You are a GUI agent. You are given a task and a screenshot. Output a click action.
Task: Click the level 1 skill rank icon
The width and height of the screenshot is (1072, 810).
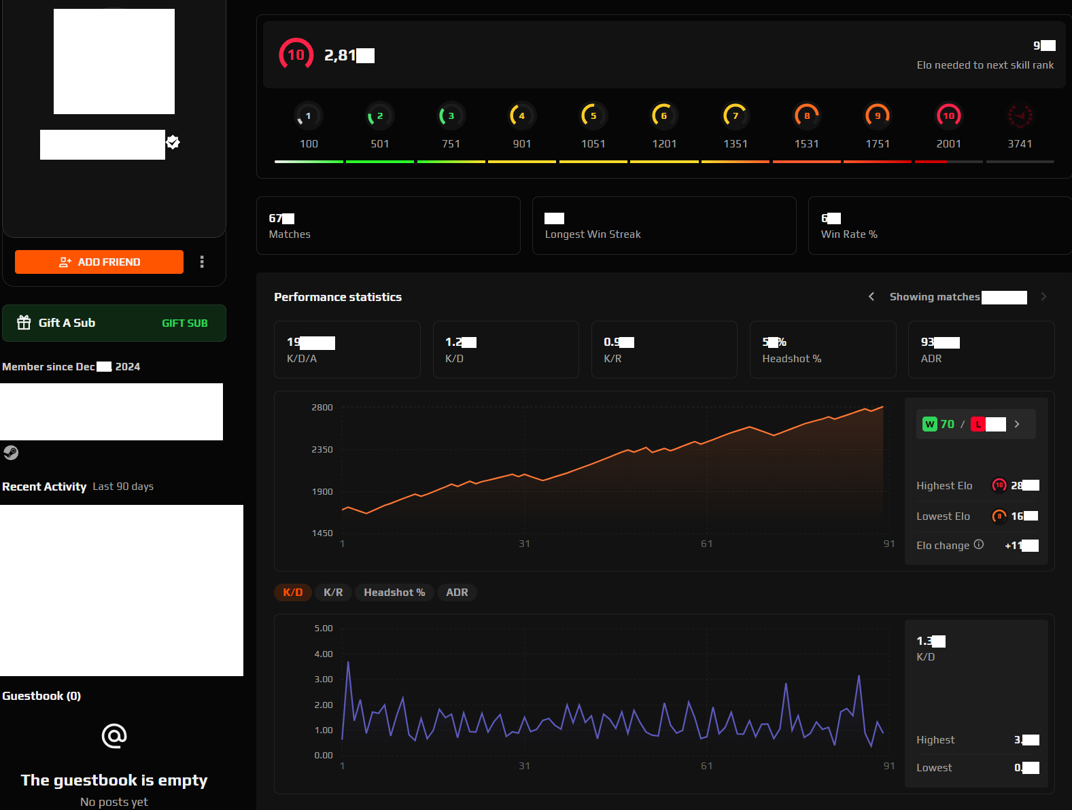click(309, 116)
